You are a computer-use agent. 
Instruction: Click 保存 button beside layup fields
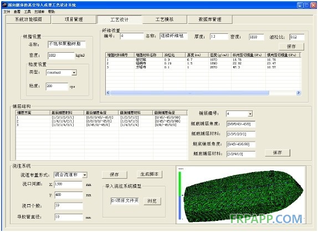tap(278, 153)
